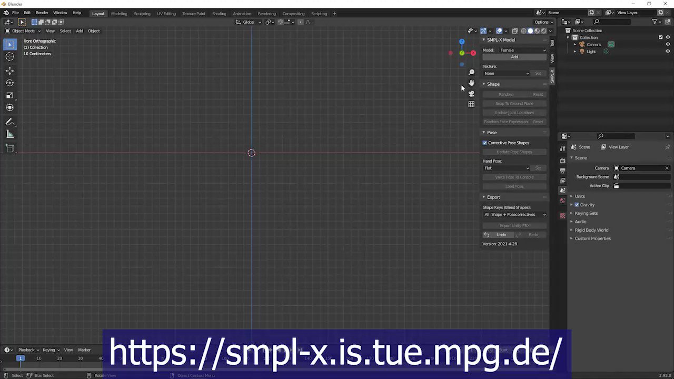Toggle viewport overlays button
The height and width of the screenshot is (379, 674).
coord(499,31)
